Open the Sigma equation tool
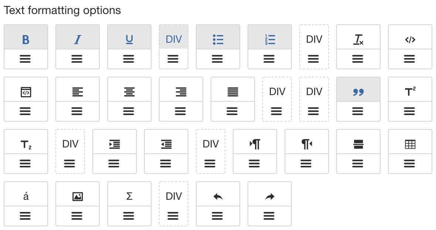 pos(129,196)
